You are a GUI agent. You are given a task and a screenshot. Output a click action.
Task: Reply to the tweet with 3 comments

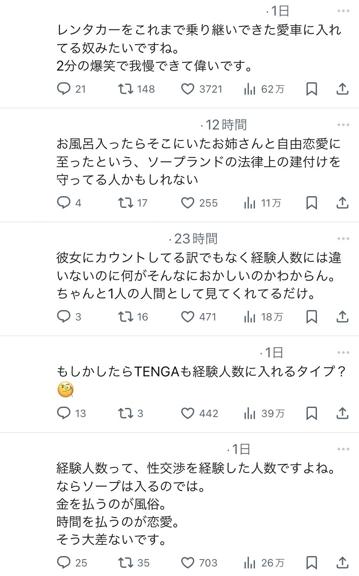(64, 317)
